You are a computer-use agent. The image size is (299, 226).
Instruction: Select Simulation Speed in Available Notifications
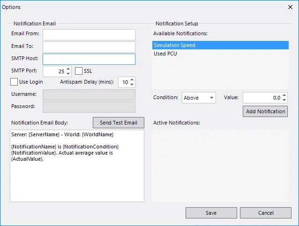220,45
